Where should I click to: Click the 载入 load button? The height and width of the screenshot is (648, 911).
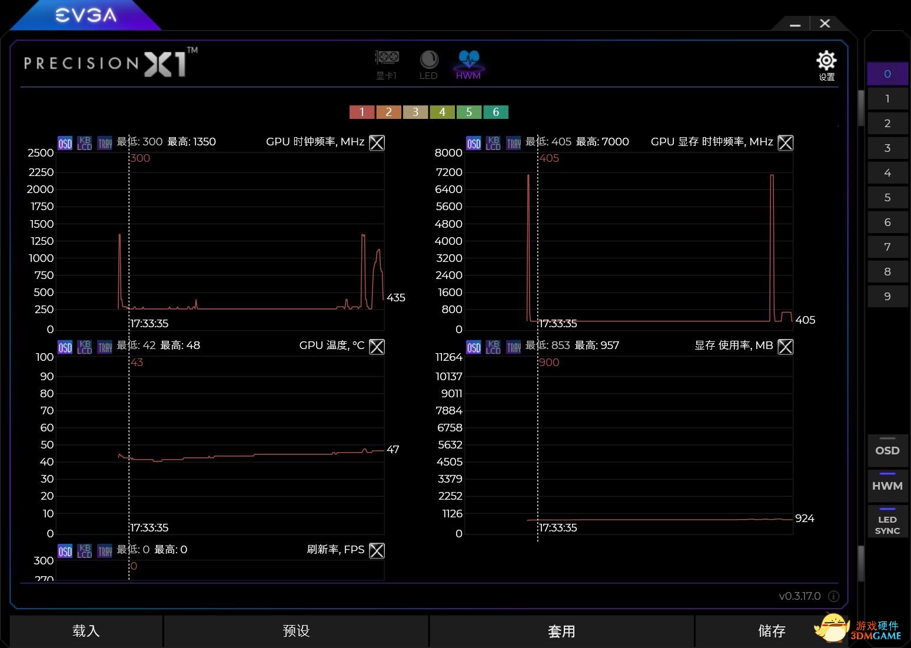pyautogui.click(x=86, y=631)
